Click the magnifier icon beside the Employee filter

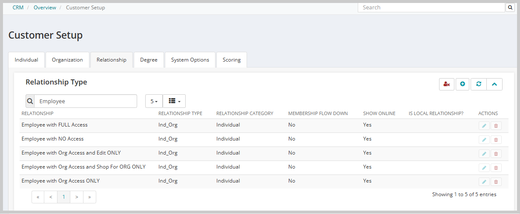pyautogui.click(x=30, y=101)
